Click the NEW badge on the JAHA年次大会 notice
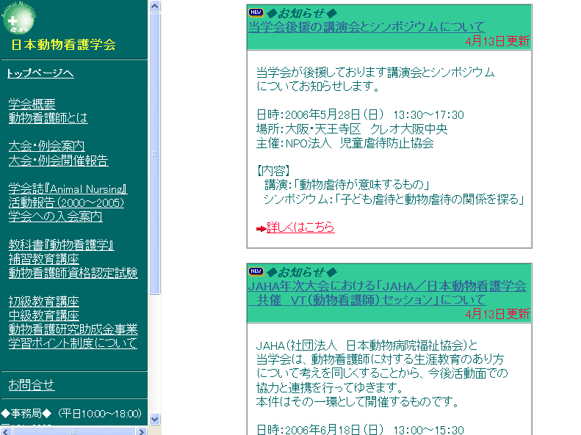 [x=256, y=271]
